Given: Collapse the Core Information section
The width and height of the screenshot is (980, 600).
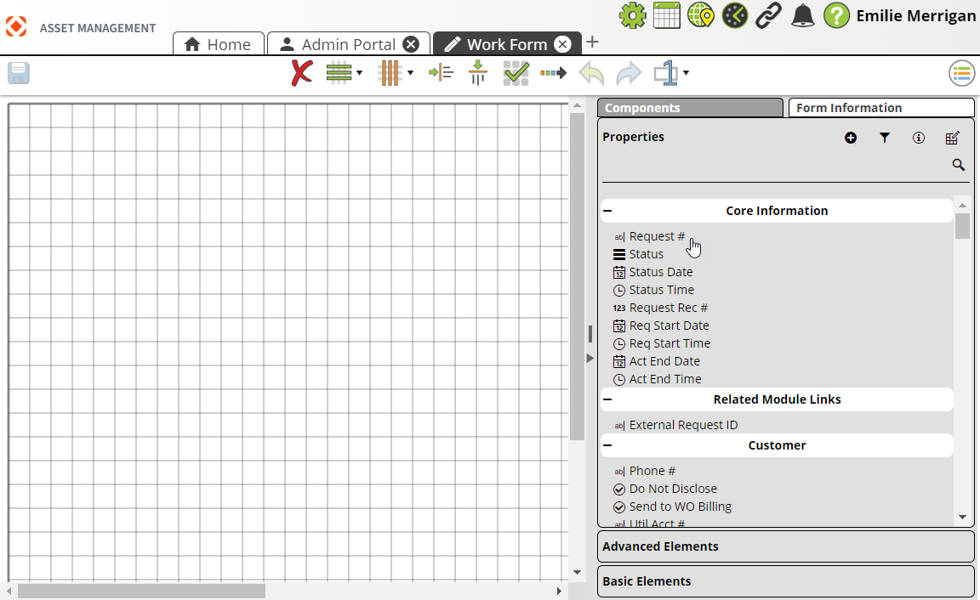Looking at the screenshot, I should (x=608, y=211).
